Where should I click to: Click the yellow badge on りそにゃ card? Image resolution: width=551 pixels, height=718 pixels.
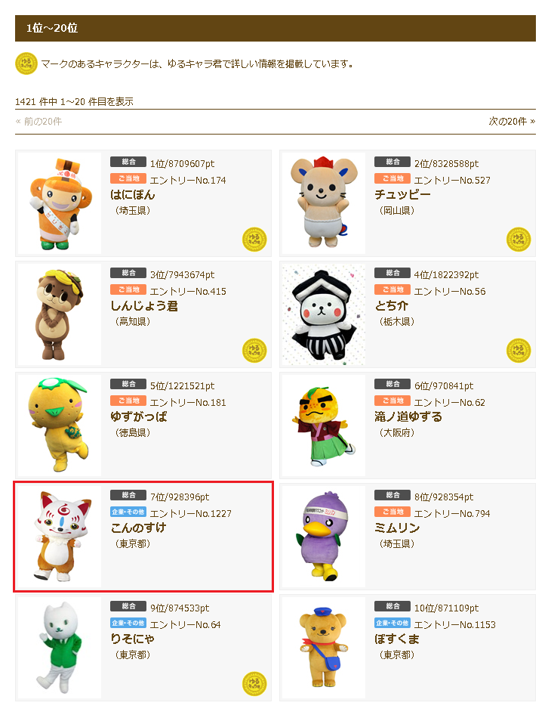(x=254, y=684)
